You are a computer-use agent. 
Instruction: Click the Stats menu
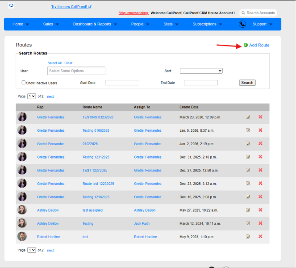coord(168,24)
